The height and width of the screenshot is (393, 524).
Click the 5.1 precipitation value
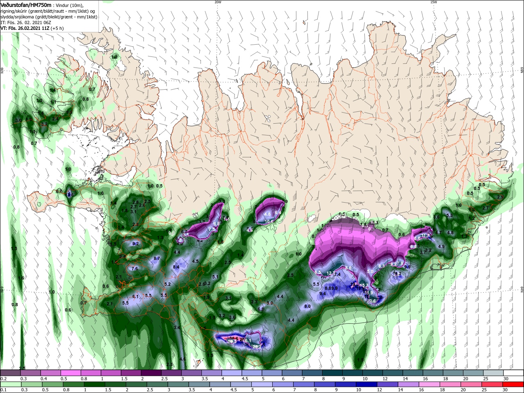pyautogui.click(x=215, y=277)
